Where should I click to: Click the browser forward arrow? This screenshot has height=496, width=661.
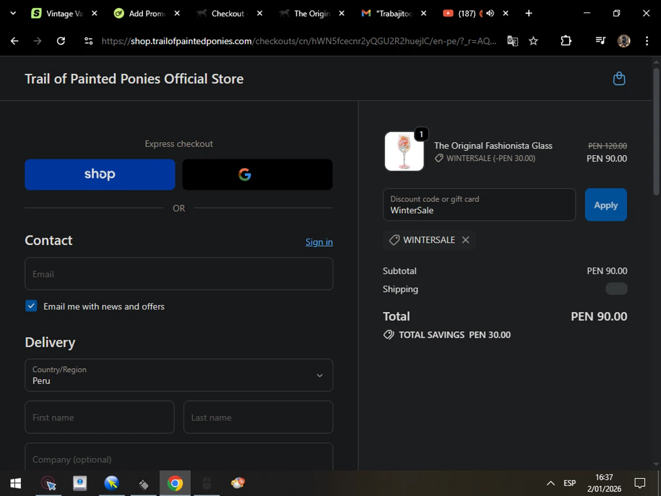pos(37,41)
